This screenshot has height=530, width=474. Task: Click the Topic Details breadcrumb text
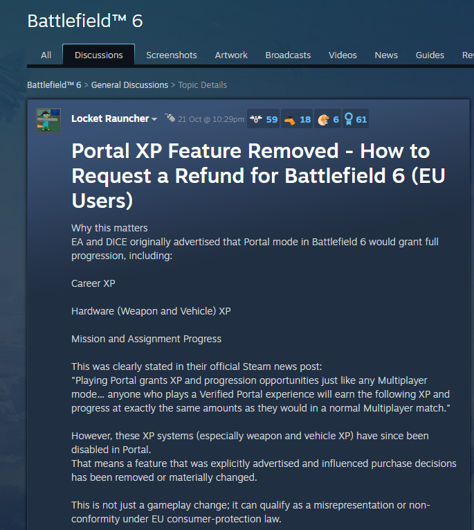point(203,85)
